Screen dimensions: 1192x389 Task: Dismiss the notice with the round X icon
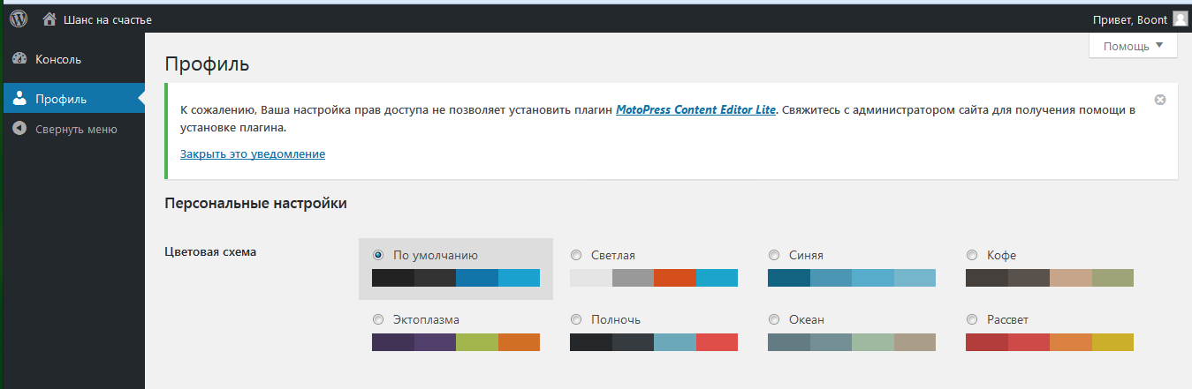point(1160,100)
